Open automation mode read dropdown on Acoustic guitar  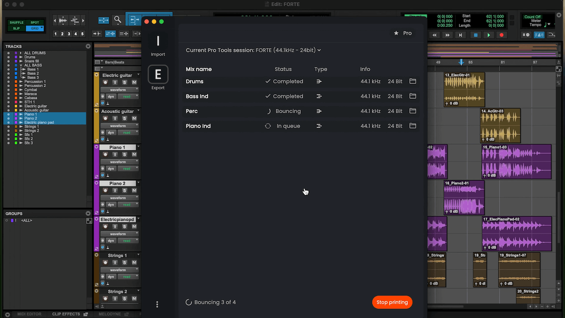point(128,132)
